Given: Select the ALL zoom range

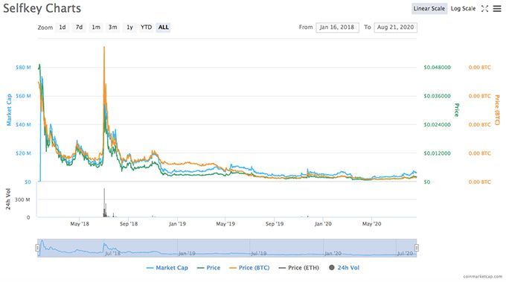Looking at the screenshot, I should (163, 28).
